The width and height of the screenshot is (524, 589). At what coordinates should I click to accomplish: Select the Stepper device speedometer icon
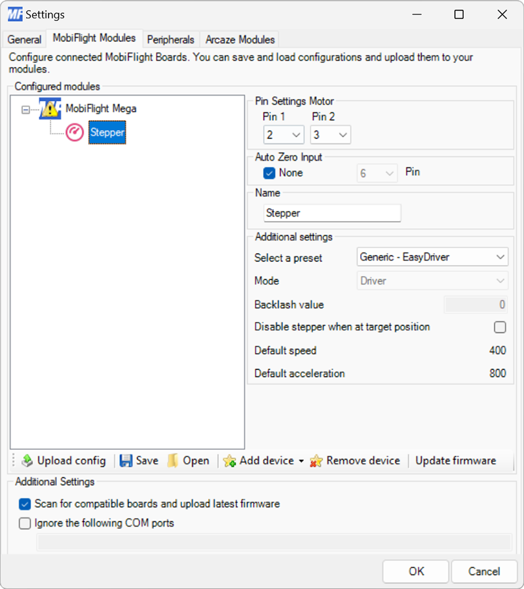click(x=74, y=132)
